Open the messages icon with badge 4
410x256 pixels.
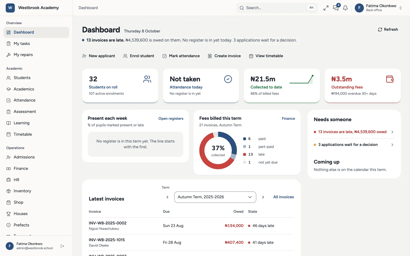[x=336, y=8]
